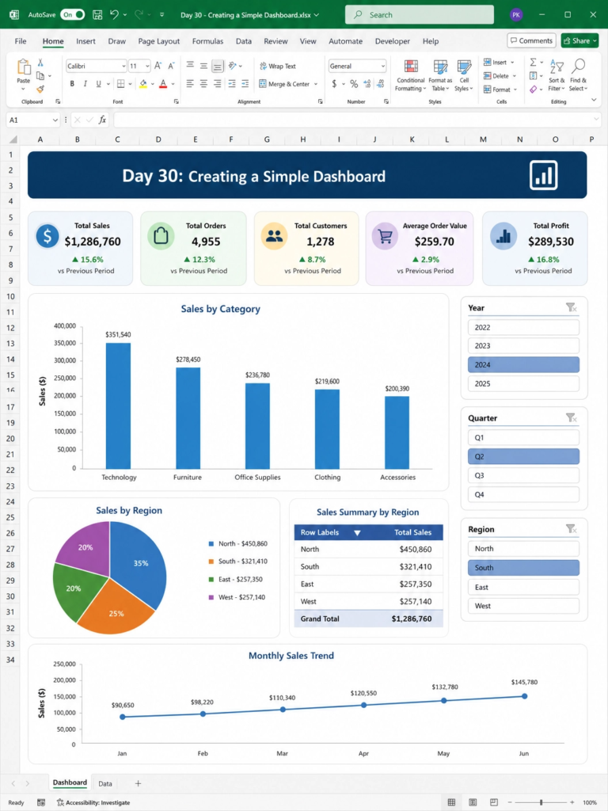
Task: Open the Row Labels filter dropdown
Action: click(357, 533)
